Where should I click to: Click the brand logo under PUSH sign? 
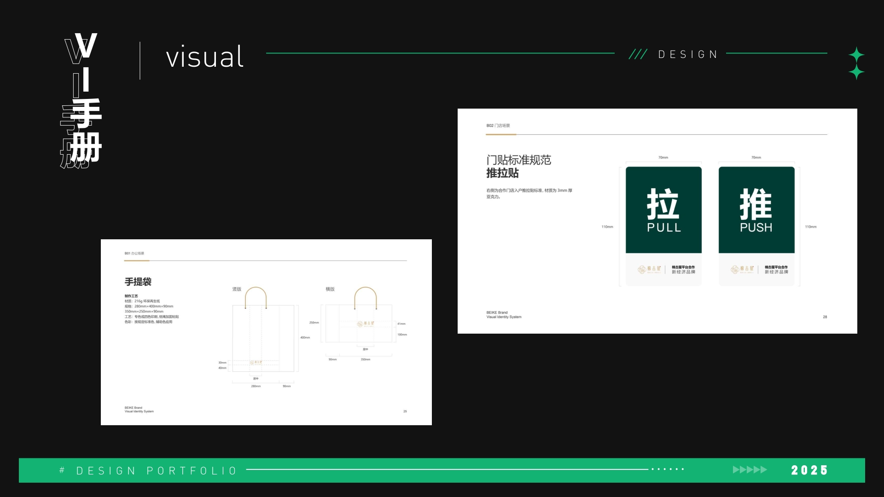(742, 269)
